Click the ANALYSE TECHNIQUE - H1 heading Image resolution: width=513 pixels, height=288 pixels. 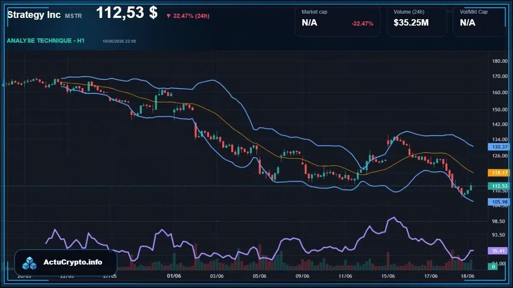46,41
